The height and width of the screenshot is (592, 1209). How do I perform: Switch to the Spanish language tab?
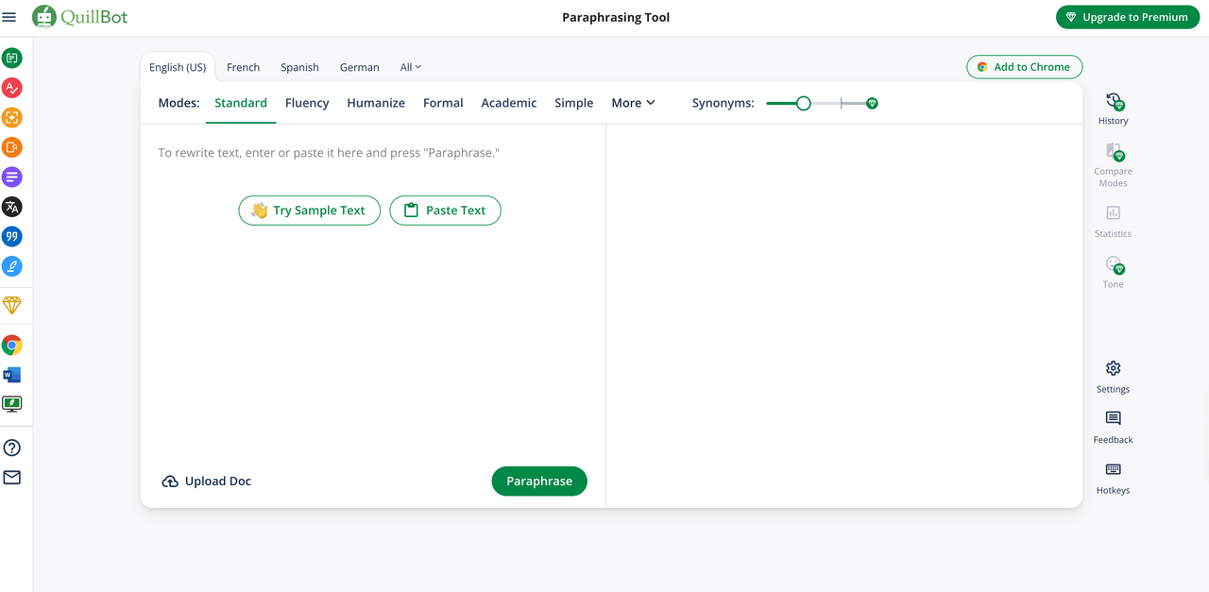tap(299, 67)
